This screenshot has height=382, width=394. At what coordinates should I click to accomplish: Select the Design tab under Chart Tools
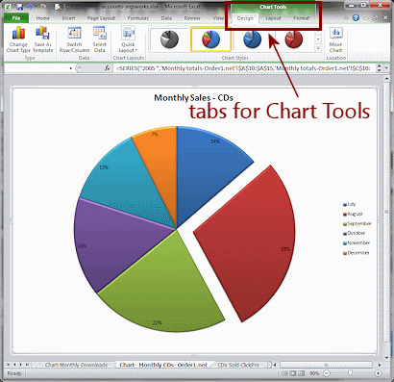[x=245, y=18]
